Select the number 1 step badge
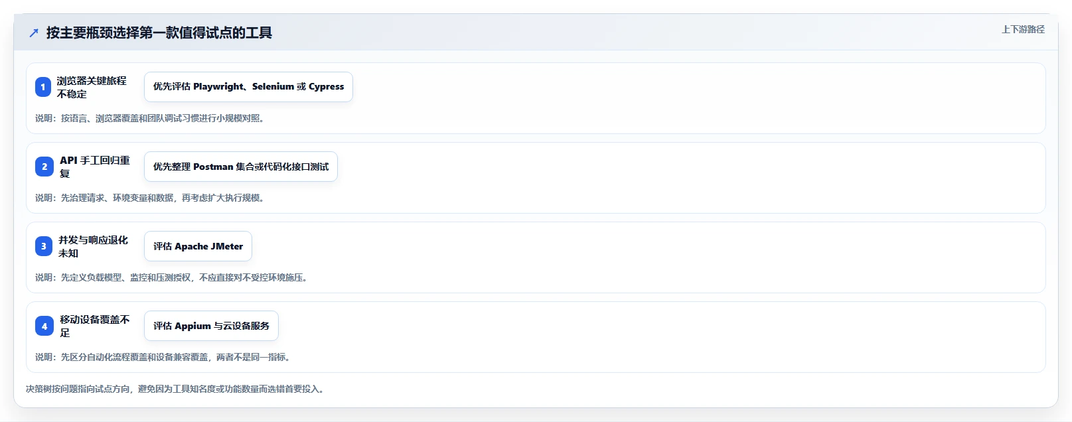The image size is (1072, 422). pyautogui.click(x=43, y=87)
